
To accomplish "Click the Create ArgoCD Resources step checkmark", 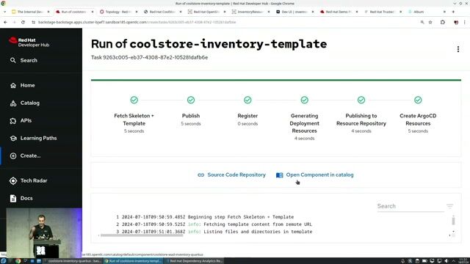I will [418, 100].
